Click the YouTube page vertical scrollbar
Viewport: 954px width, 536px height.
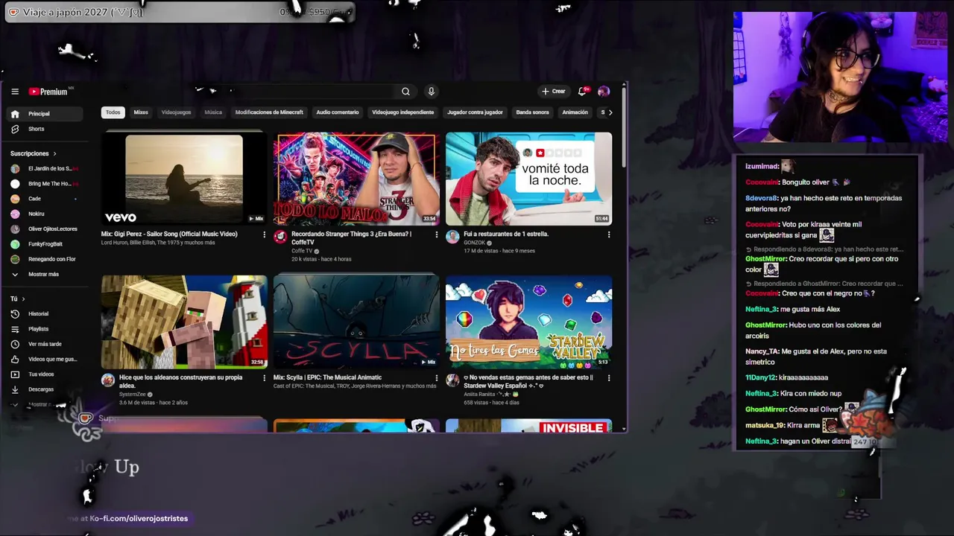[x=624, y=127]
